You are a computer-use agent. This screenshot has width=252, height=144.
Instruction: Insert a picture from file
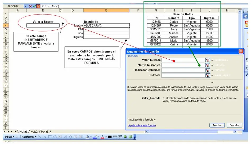81,137
